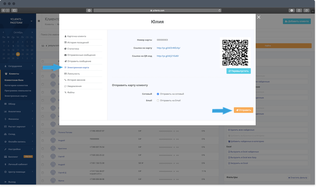Click the browser reload icon in address bar
The width and height of the screenshot is (318, 187).
point(219,10)
